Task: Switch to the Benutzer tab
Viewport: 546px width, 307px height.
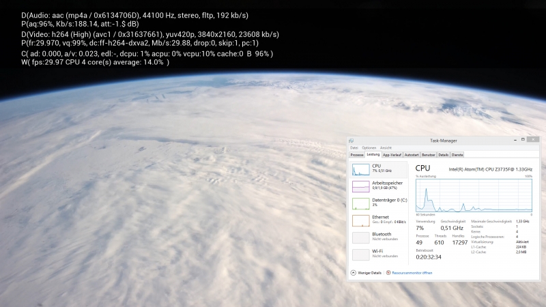Action: pos(429,155)
